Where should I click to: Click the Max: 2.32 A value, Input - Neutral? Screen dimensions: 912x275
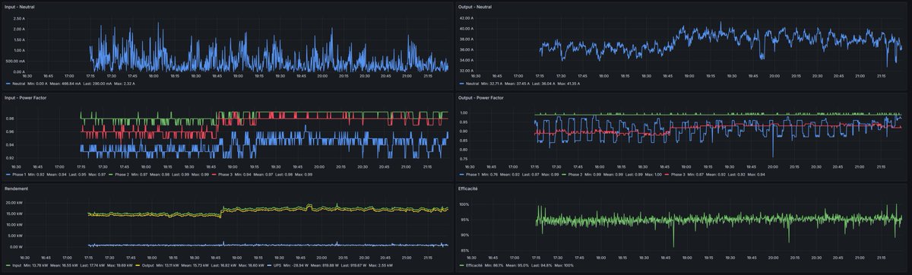pyautogui.click(x=125, y=84)
